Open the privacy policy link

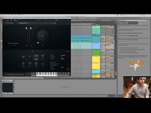point(132,57)
